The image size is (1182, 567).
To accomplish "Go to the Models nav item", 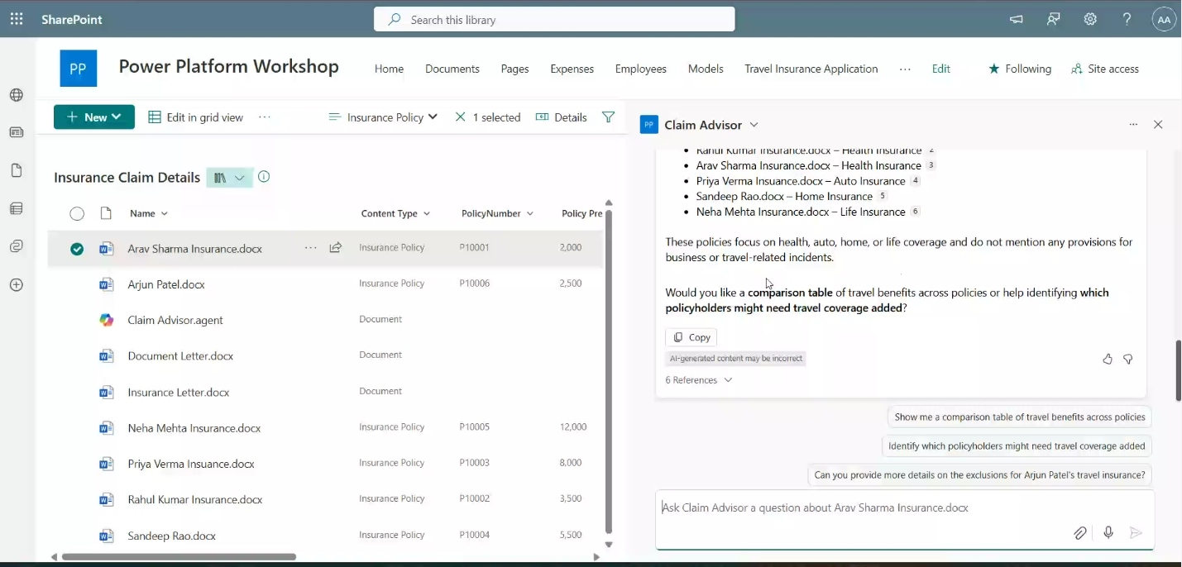I will pyautogui.click(x=706, y=69).
